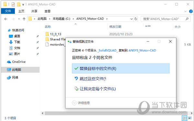
Task: Click the 5 KB size cell
Action: (188, 45)
